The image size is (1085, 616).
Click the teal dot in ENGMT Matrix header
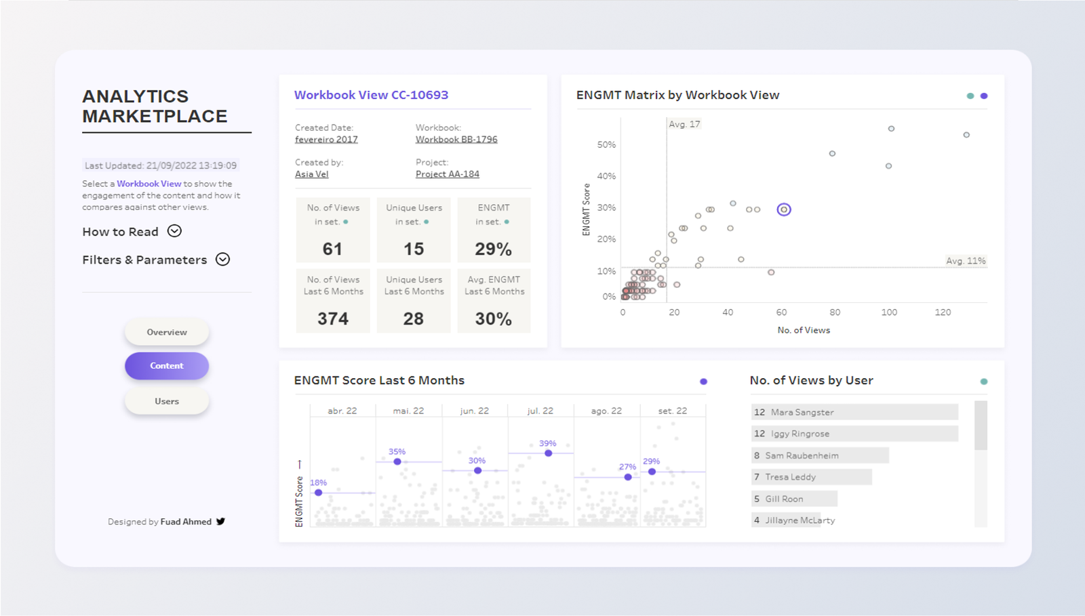tap(970, 96)
